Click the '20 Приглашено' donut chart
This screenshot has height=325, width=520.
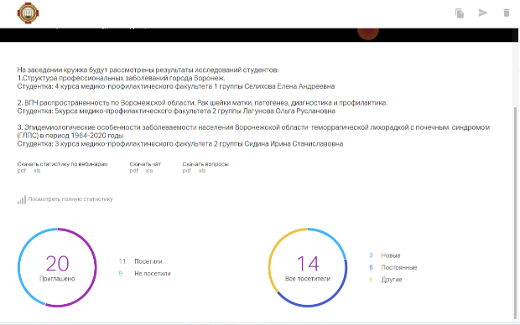click(57, 267)
